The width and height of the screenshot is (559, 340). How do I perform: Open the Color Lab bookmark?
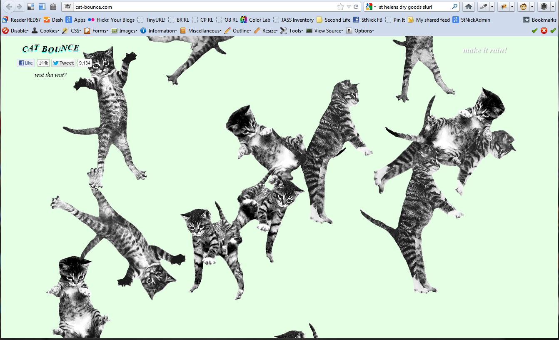[255, 20]
